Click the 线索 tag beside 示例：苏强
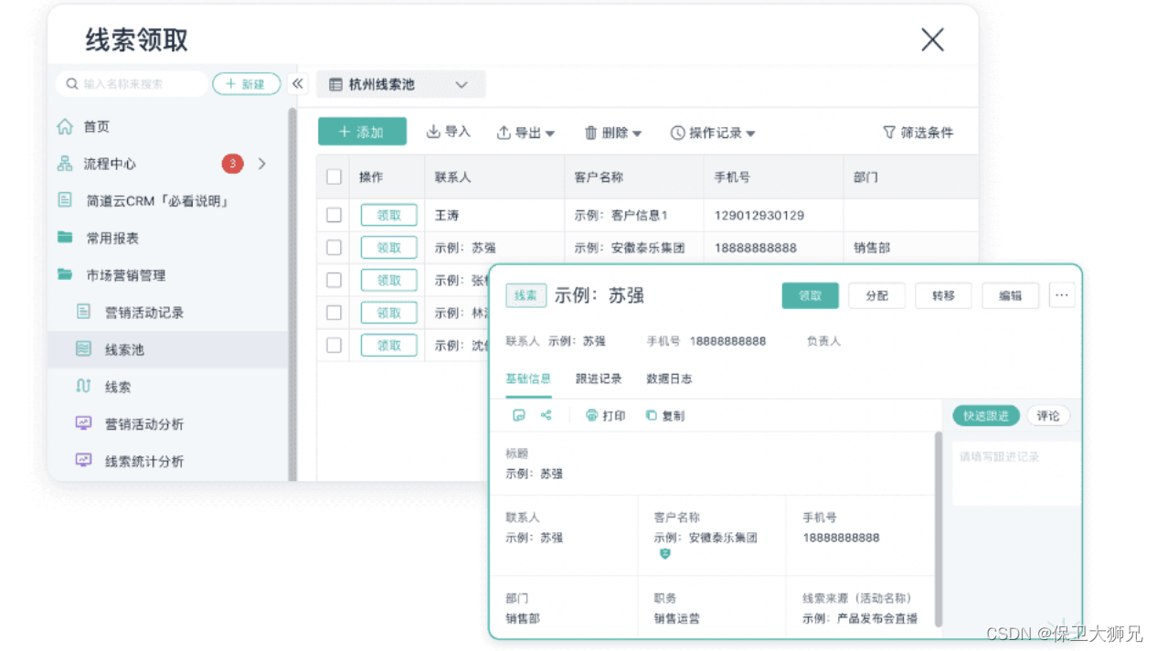 point(525,295)
